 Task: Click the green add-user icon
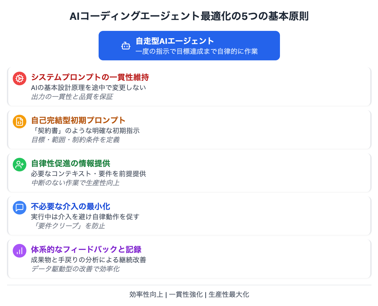(20, 165)
